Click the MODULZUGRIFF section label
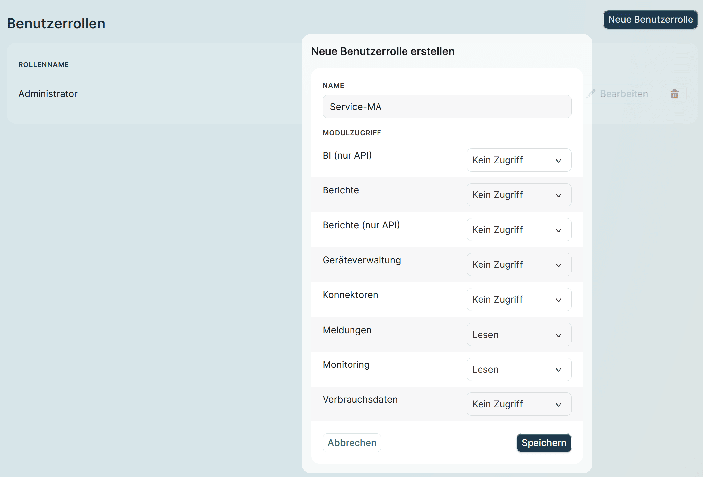703x477 pixels. point(352,133)
